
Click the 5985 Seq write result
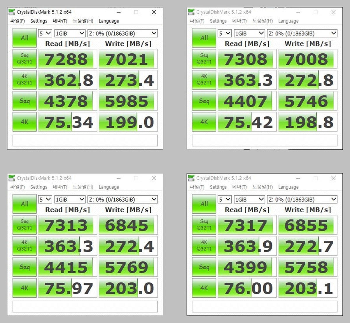(128, 101)
